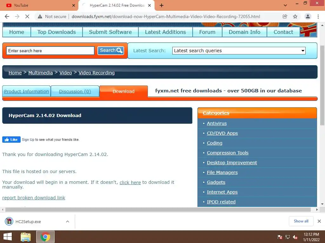Click the scroll-up arrow of vertical scrollbar

[322, 25]
